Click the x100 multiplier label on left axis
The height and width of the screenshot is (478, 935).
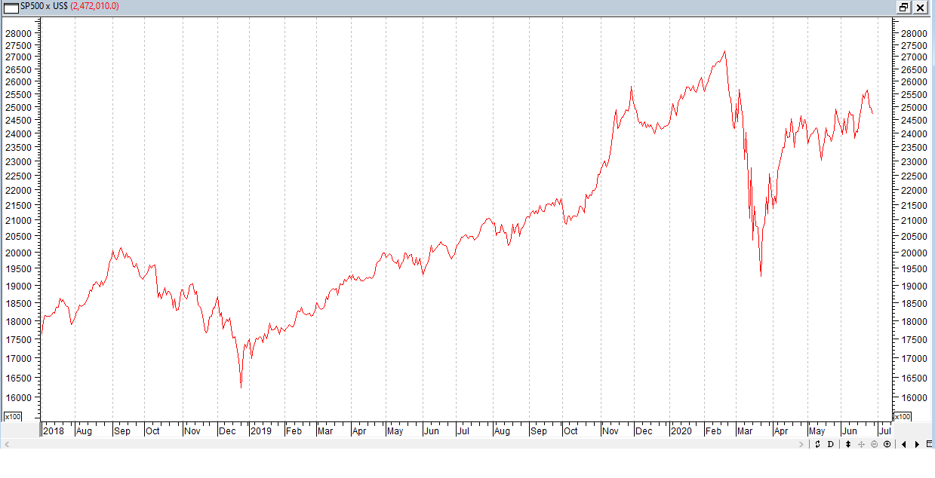click(13, 416)
